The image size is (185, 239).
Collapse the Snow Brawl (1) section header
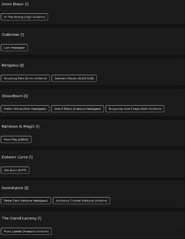92,4
